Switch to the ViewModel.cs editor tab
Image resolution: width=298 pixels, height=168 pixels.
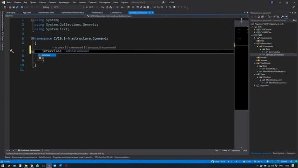[97, 13]
